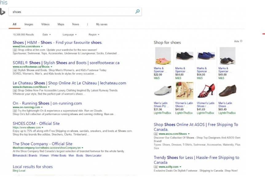Click the blue loafer thumbnail

pos(206,56)
